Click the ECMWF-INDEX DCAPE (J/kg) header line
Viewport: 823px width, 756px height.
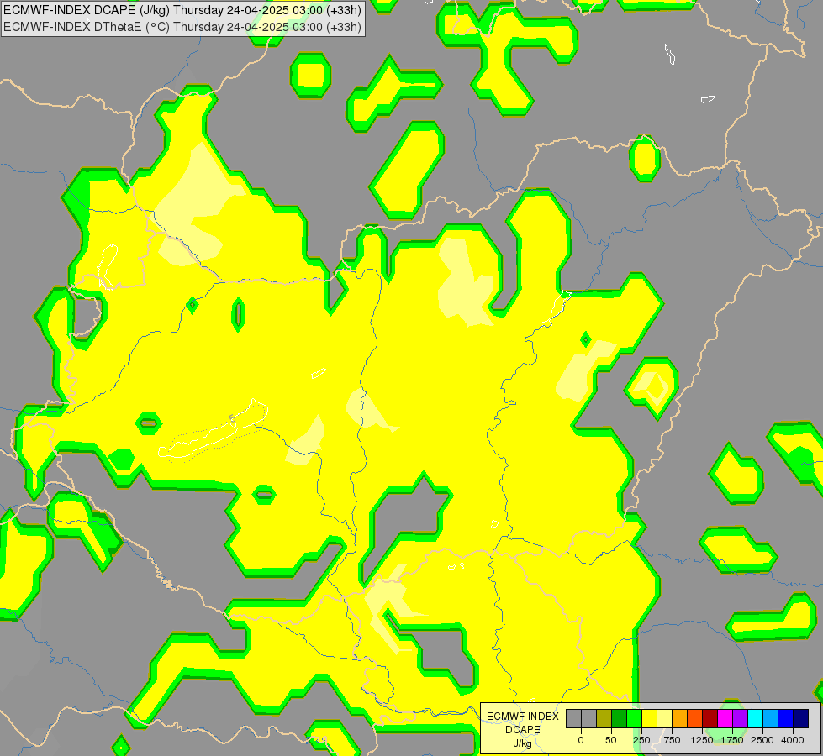coord(182,10)
